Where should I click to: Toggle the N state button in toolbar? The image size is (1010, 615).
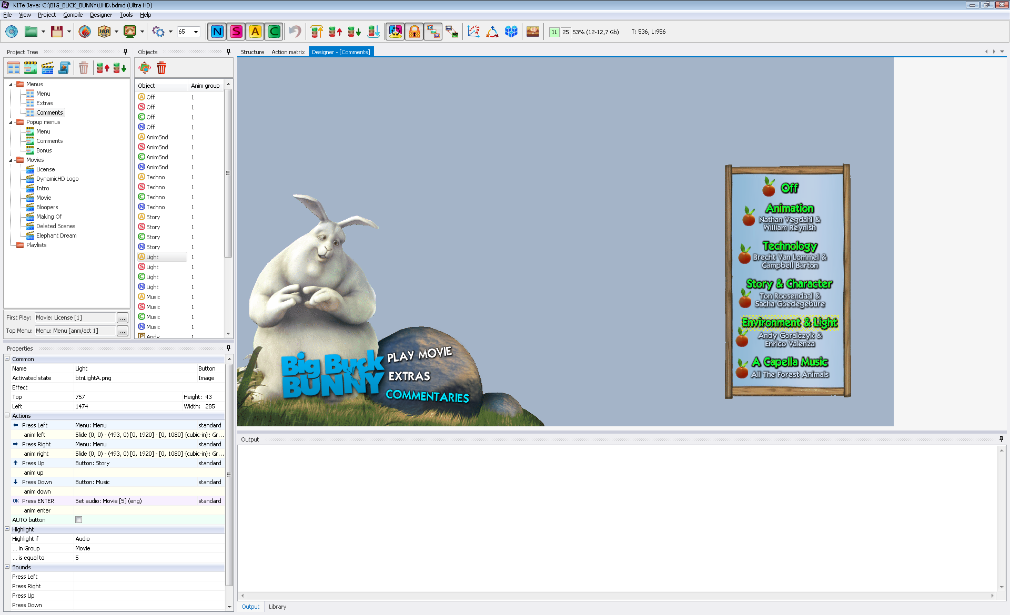217,32
